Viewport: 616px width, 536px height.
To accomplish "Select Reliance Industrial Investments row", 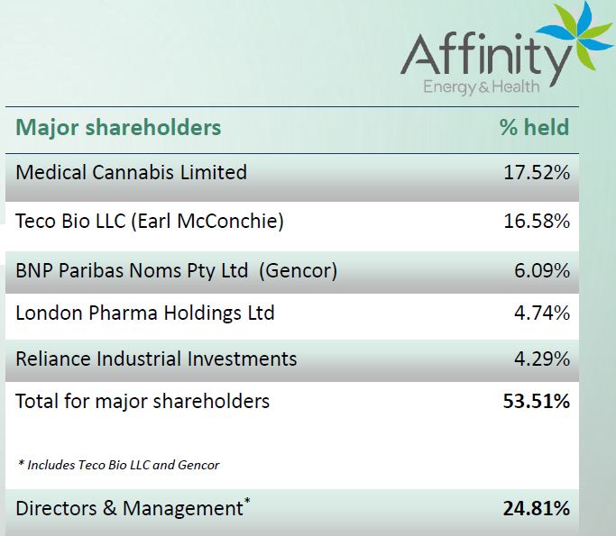I will tap(156, 359).
